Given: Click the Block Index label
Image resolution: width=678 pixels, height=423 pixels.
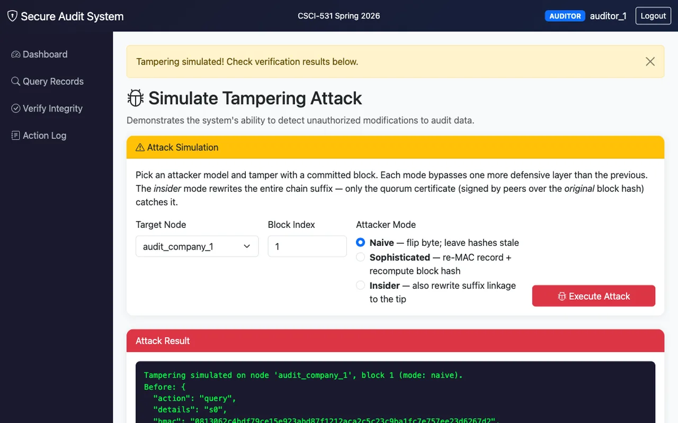Looking at the screenshot, I should coord(291,225).
